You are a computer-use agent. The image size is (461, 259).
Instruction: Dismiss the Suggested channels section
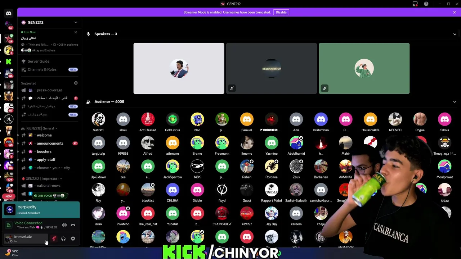tap(76, 83)
